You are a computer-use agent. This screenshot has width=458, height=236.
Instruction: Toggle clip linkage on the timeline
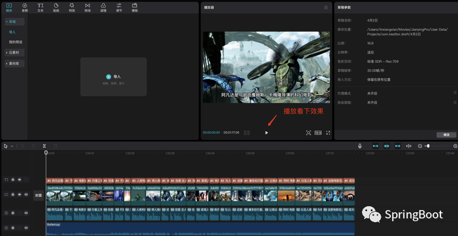[397, 146]
